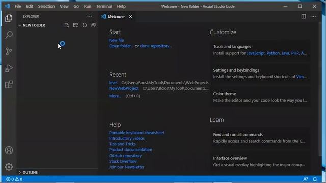Open the Help menu
This screenshot has width=326, height=183.
[121, 6]
